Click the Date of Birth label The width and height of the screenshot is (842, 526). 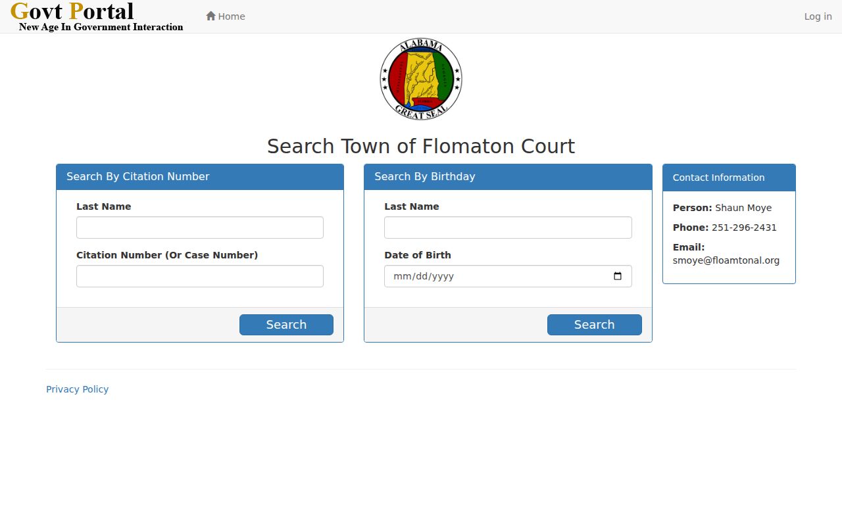(x=418, y=255)
